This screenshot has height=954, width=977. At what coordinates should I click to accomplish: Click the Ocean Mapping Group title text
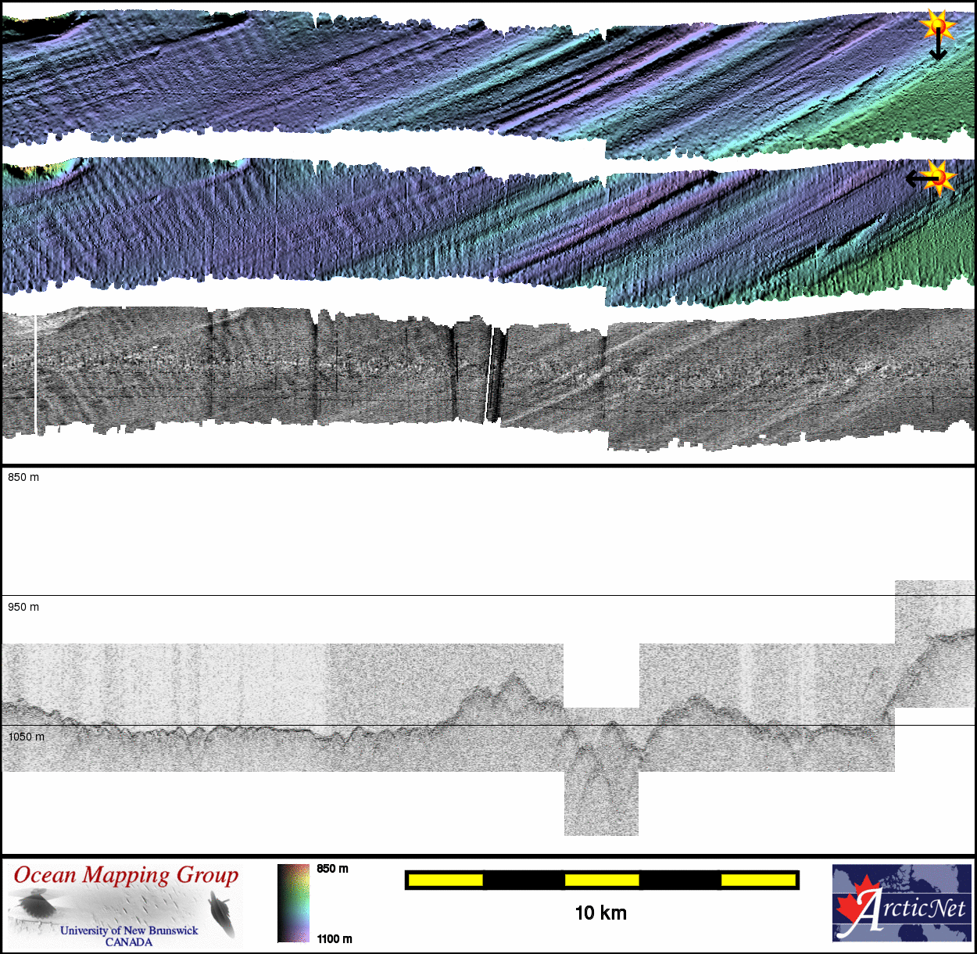tap(126, 875)
